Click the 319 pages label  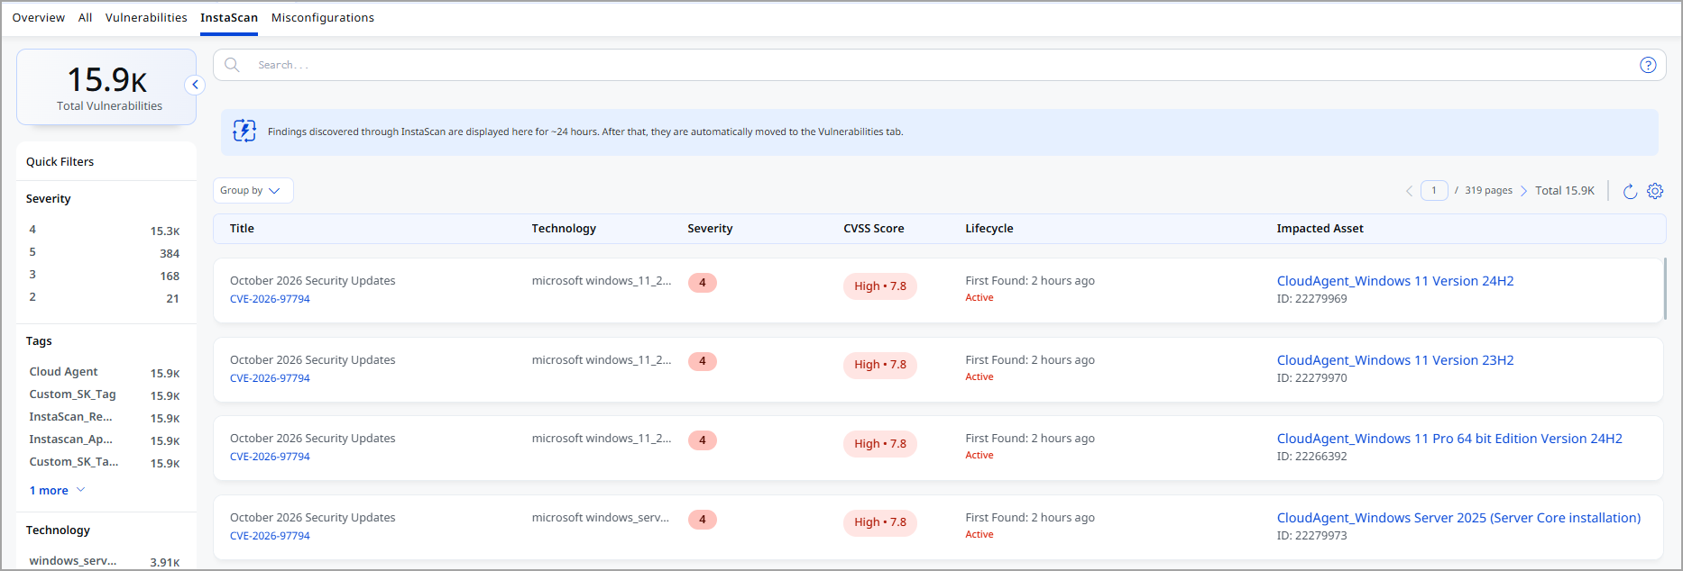[x=1488, y=191]
